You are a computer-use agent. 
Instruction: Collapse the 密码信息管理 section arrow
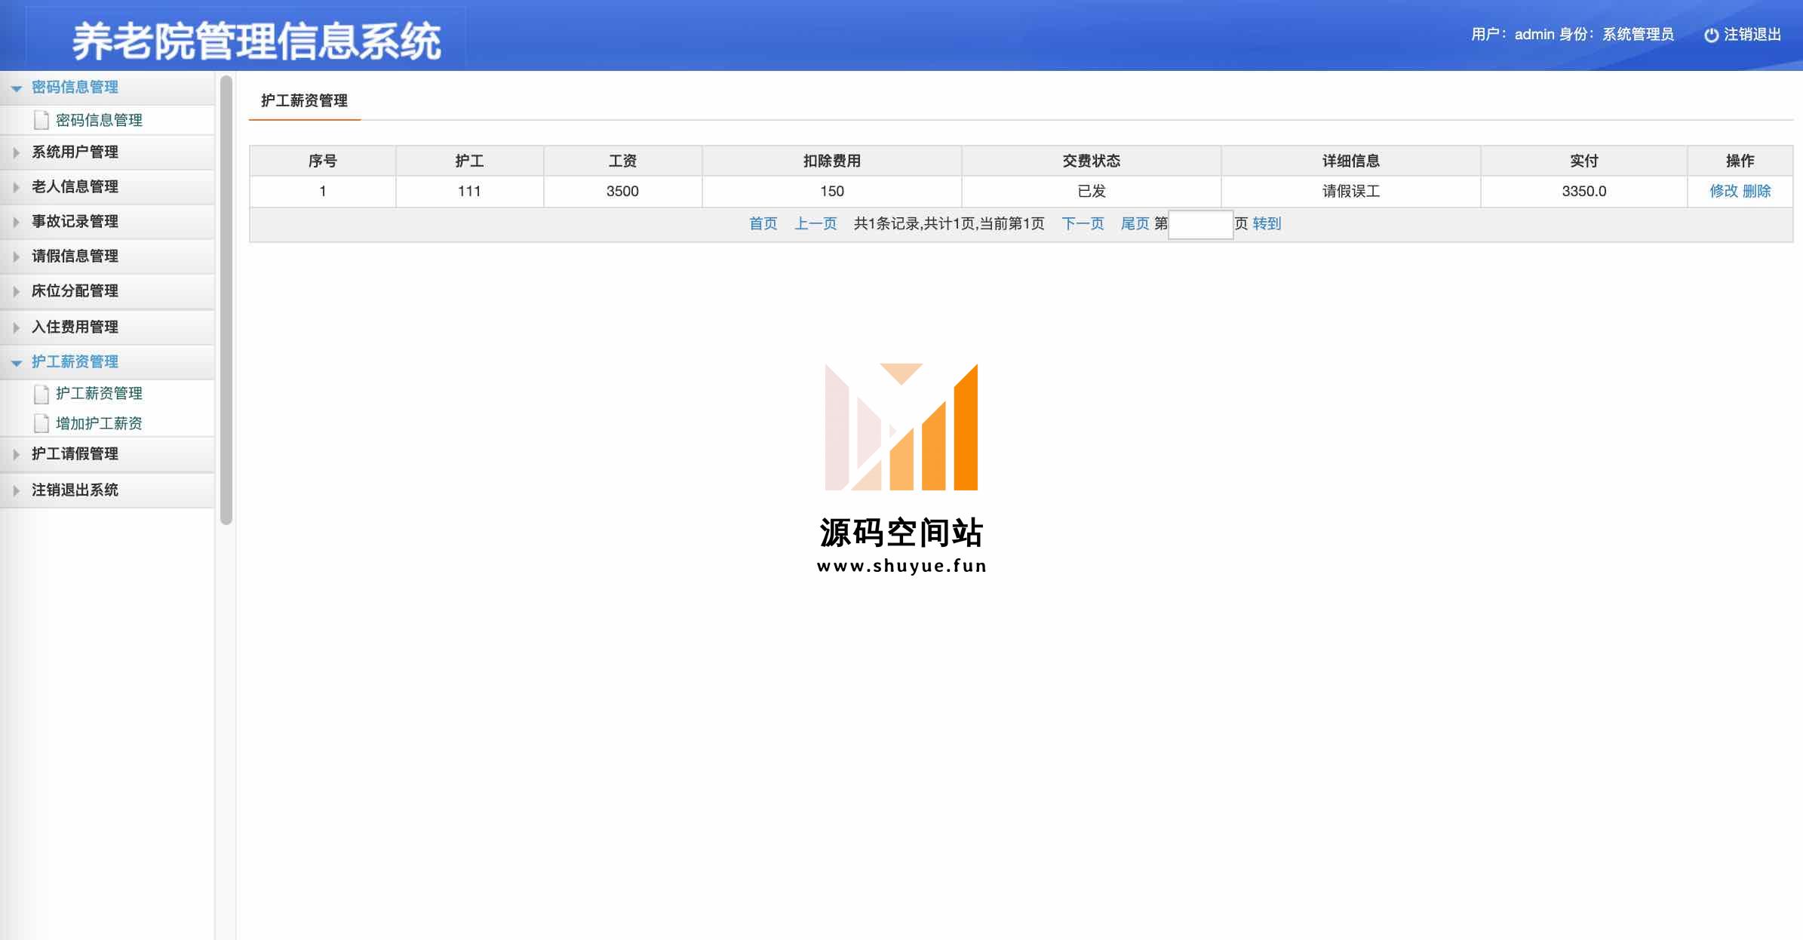click(x=16, y=88)
